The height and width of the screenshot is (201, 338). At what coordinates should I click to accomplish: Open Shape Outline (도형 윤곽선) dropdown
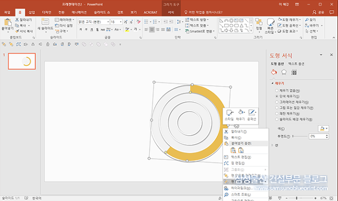coord(289,25)
